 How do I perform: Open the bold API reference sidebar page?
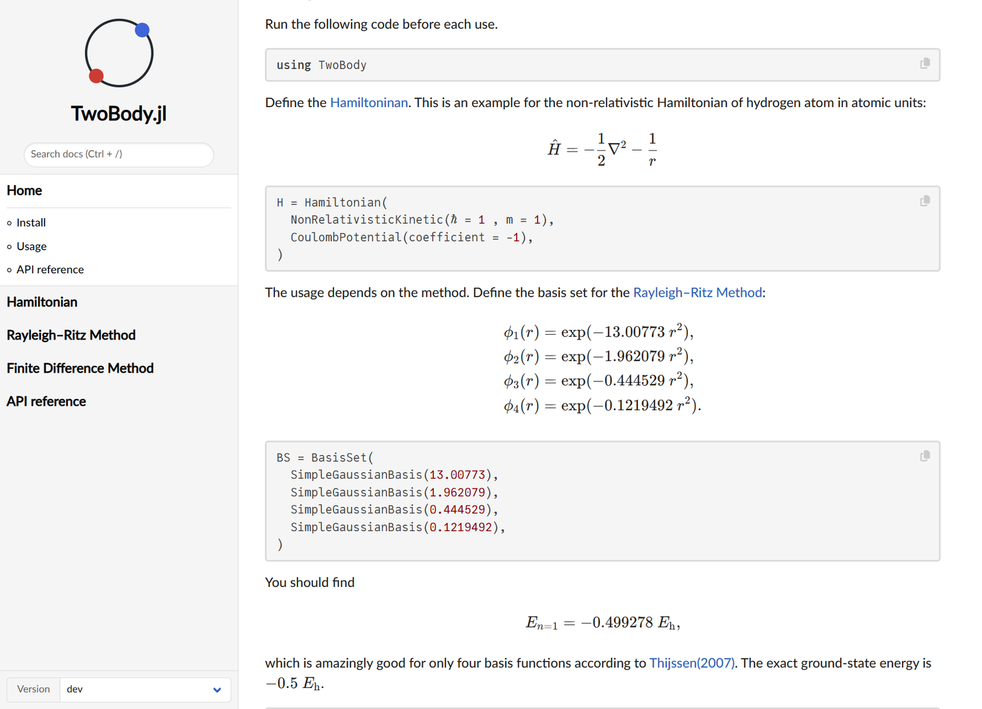pos(46,402)
